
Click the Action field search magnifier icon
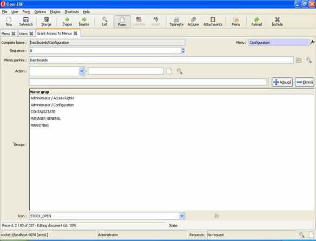(180, 71)
